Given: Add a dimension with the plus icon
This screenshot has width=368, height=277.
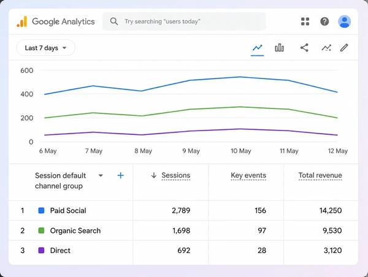Looking at the screenshot, I should coord(121,175).
